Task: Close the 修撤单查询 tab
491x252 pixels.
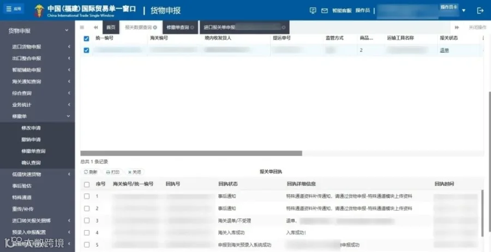Action: pyautogui.click(x=192, y=28)
